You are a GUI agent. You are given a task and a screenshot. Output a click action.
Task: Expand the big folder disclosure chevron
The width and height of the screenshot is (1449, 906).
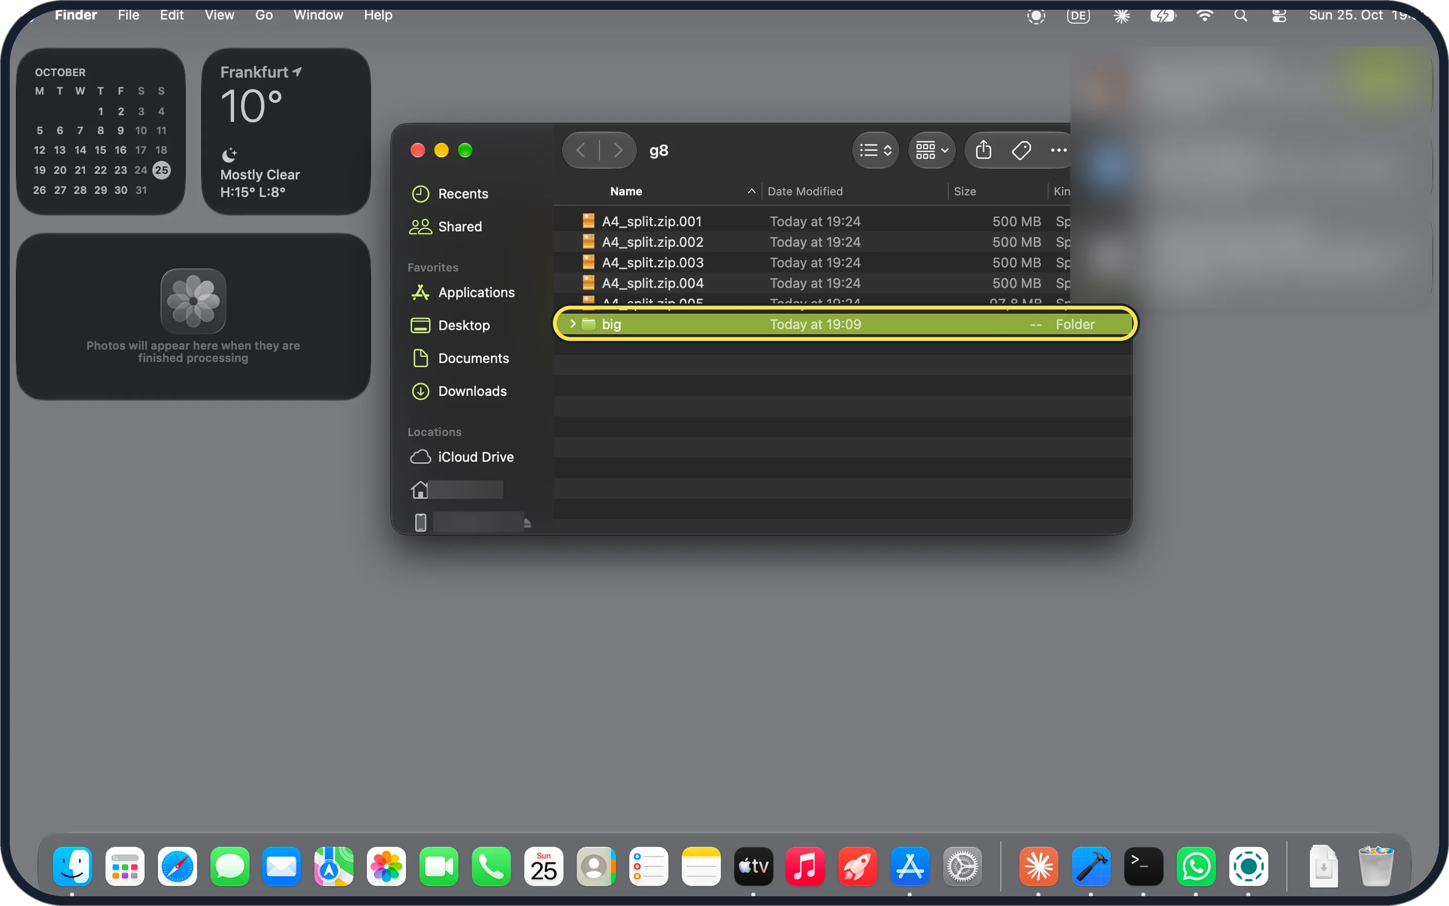point(573,323)
